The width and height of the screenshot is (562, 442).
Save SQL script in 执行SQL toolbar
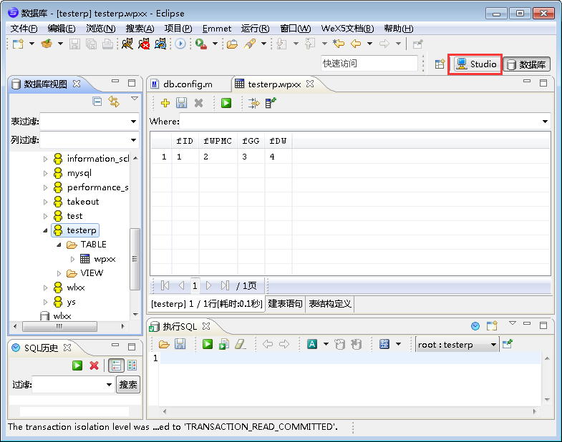coord(180,344)
